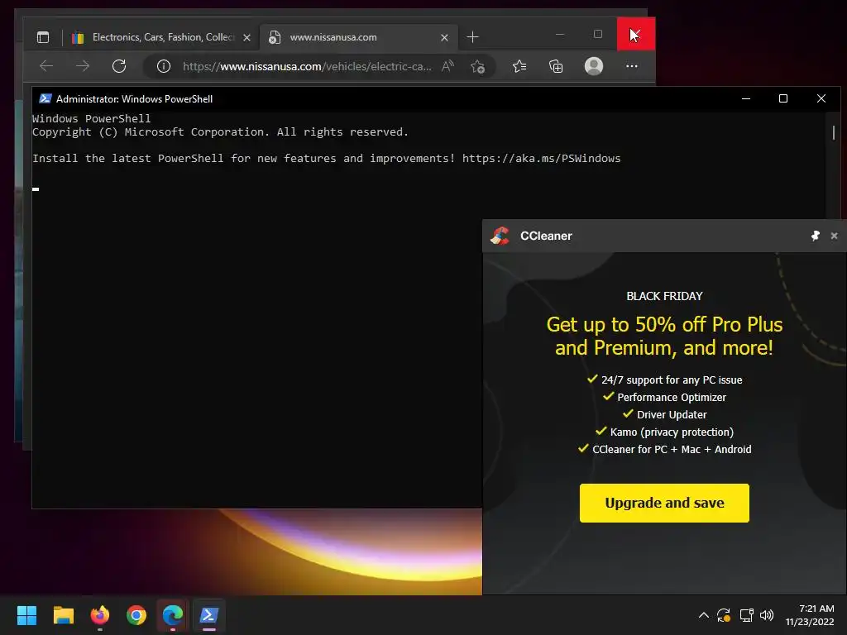Maximize the Edge window
The image size is (847, 635).
click(x=598, y=34)
